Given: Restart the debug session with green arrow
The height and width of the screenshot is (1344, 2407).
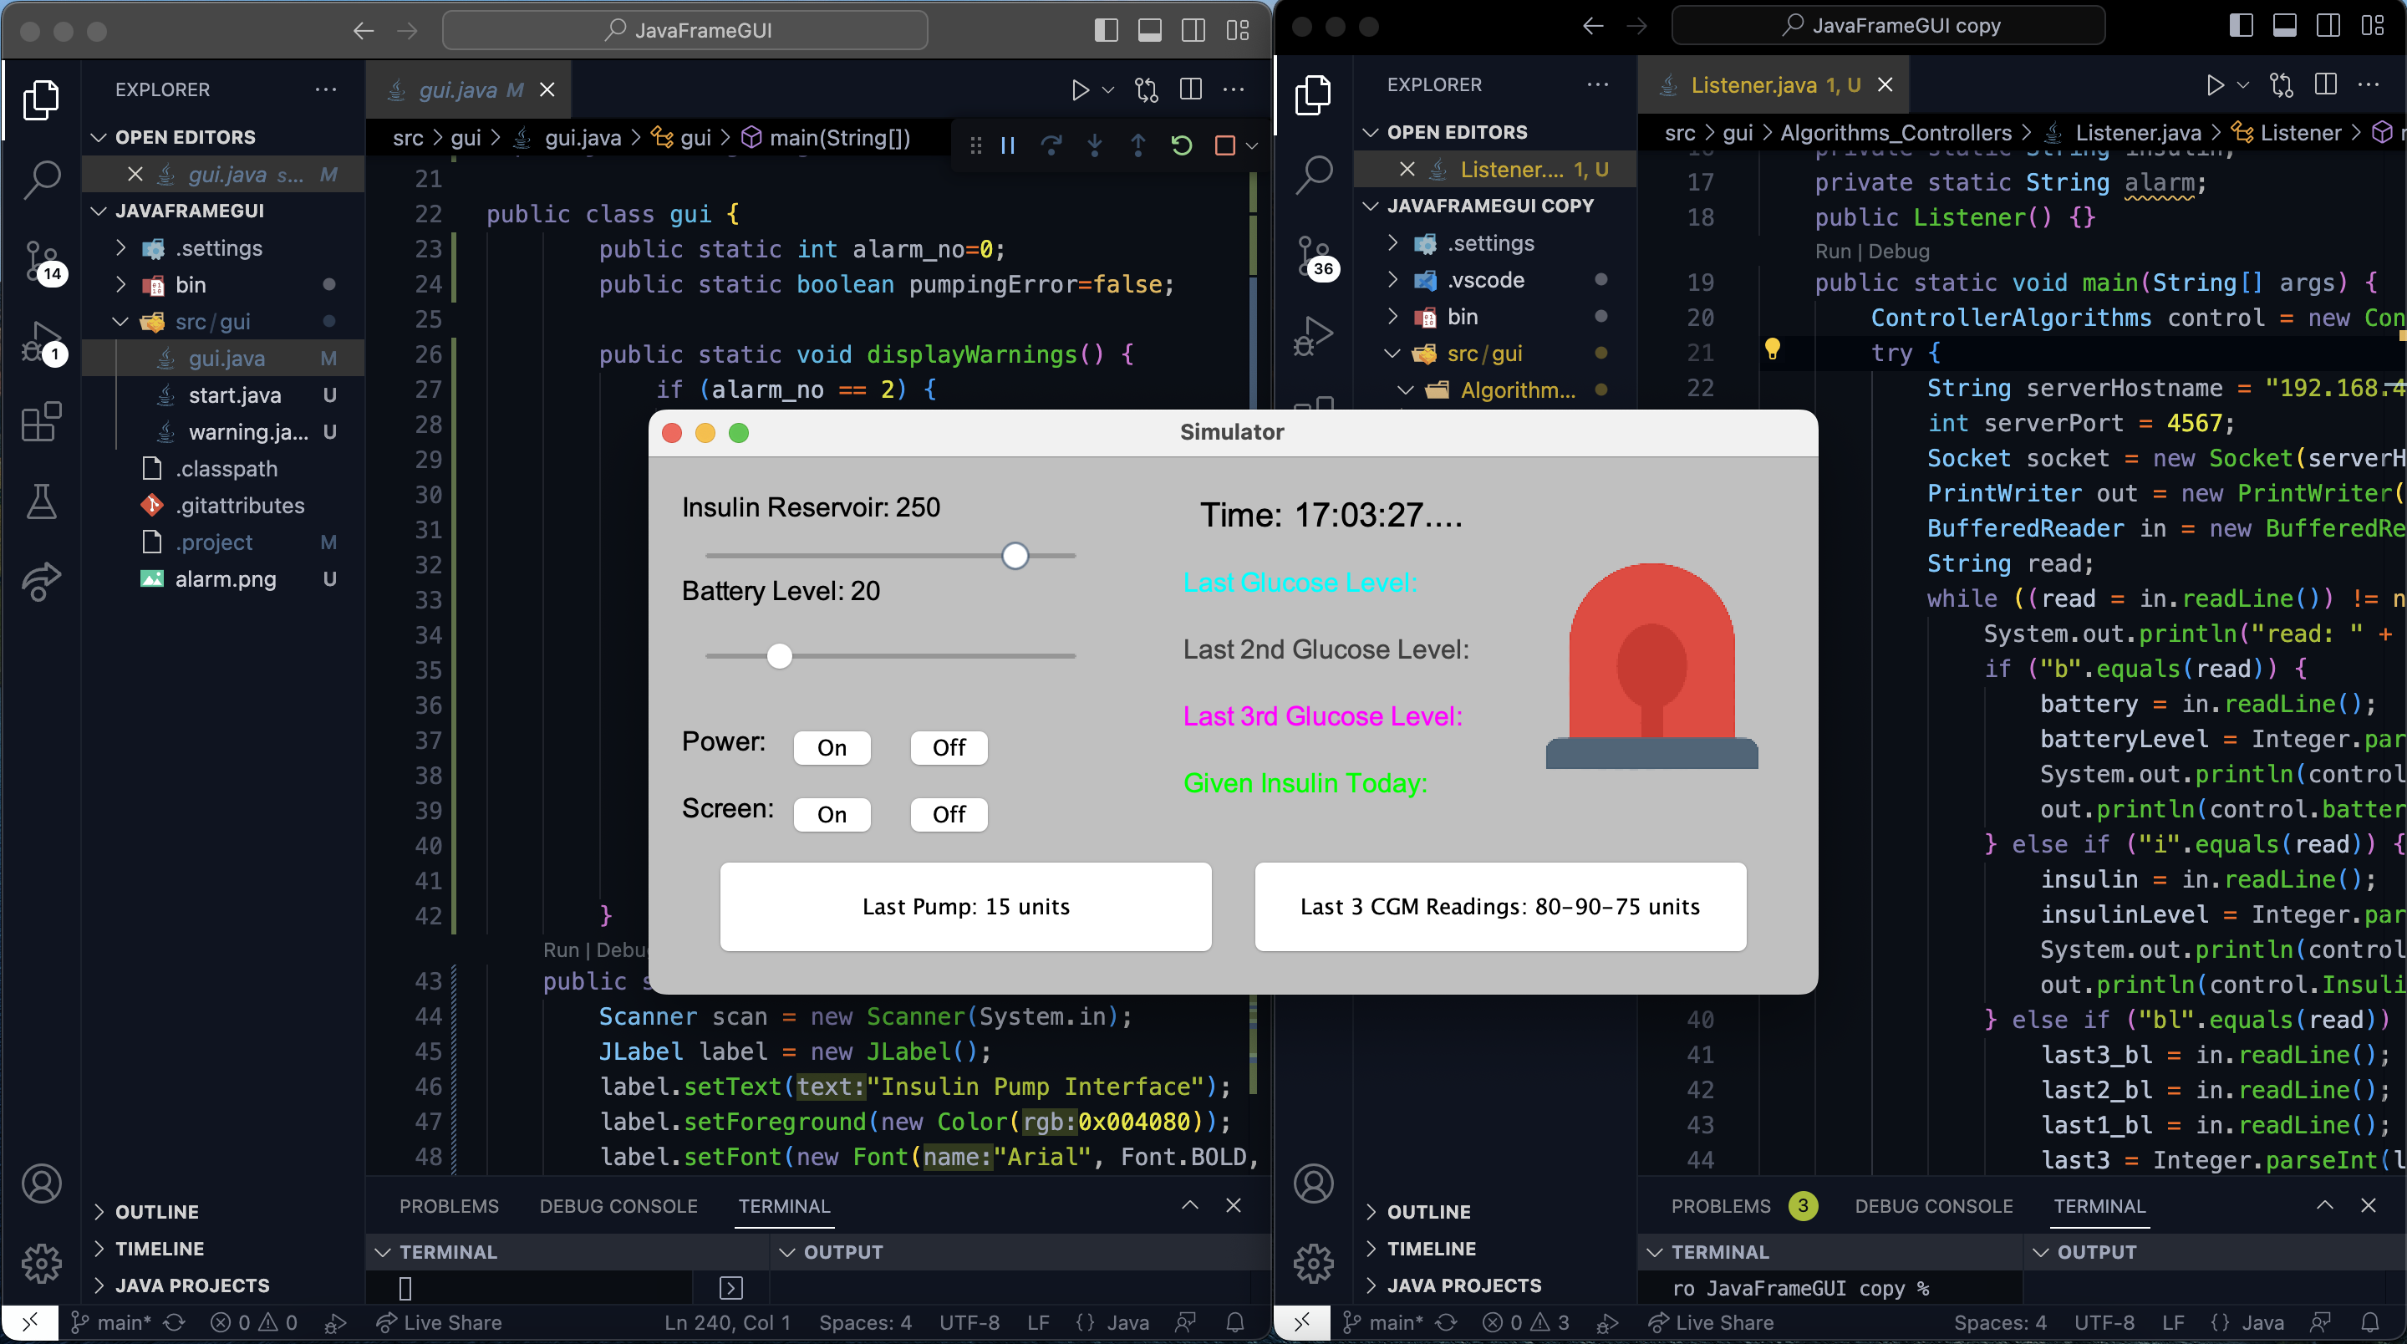Looking at the screenshot, I should click(1181, 145).
